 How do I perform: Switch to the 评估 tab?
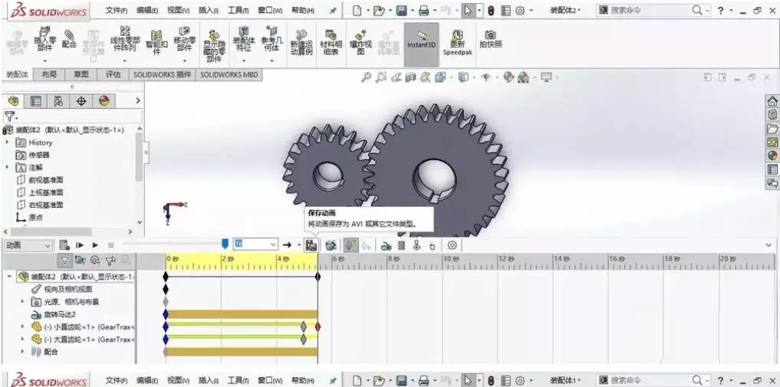click(113, 74)
